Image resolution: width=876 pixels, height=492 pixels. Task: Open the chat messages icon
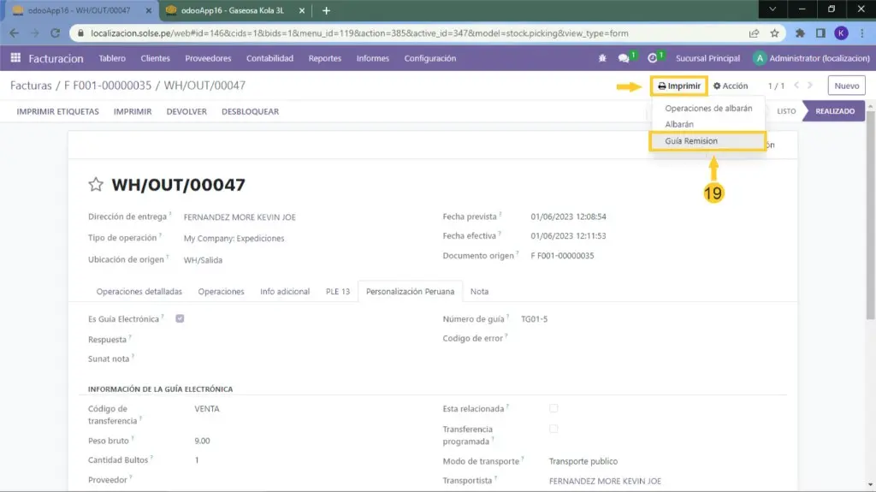624,58
